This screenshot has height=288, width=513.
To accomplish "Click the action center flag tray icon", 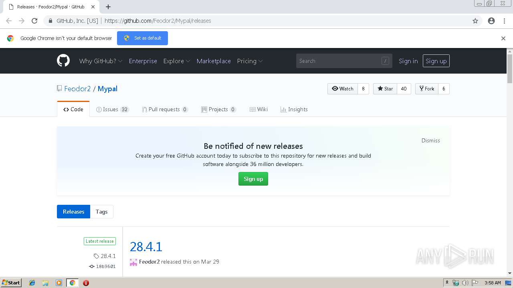I will click(x=475, y=283).
